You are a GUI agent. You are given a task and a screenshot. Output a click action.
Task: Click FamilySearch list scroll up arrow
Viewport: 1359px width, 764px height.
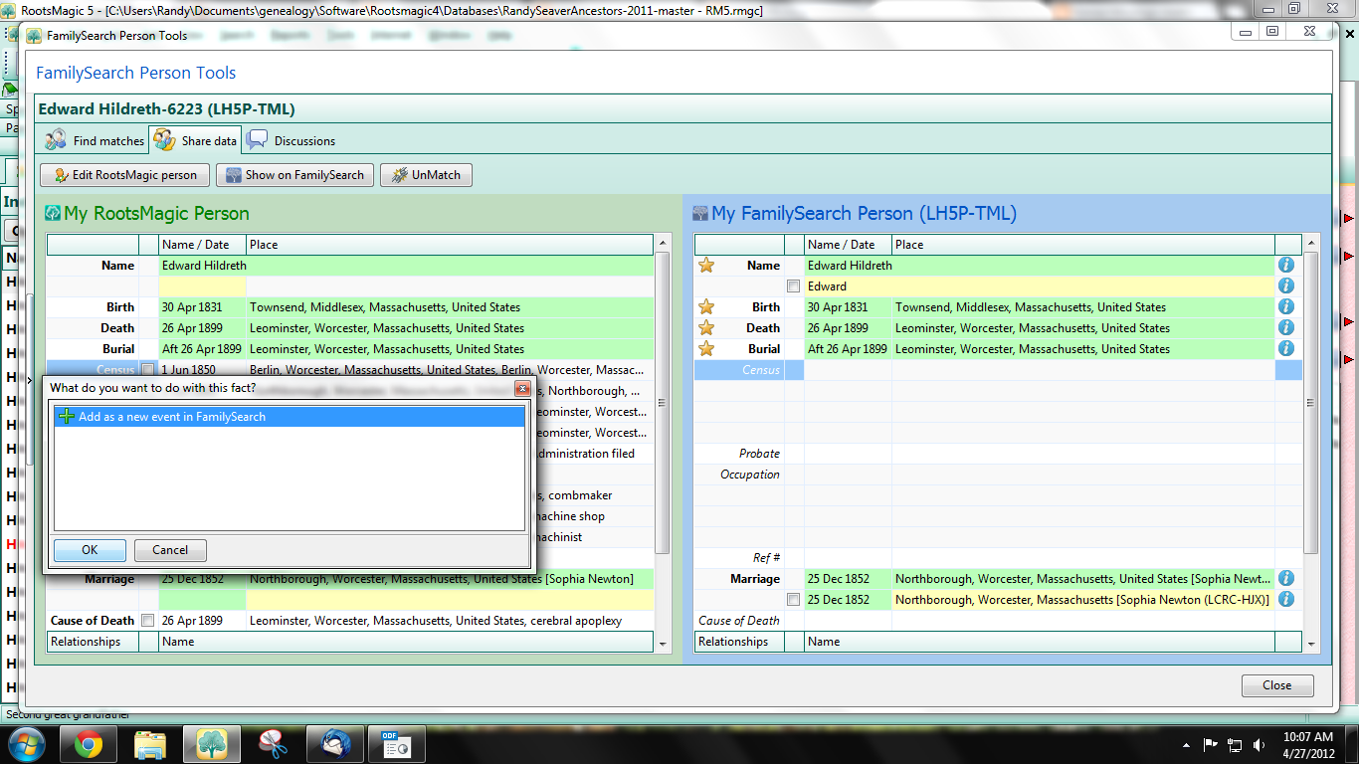pyautogui.click(x=1311, y=245)
